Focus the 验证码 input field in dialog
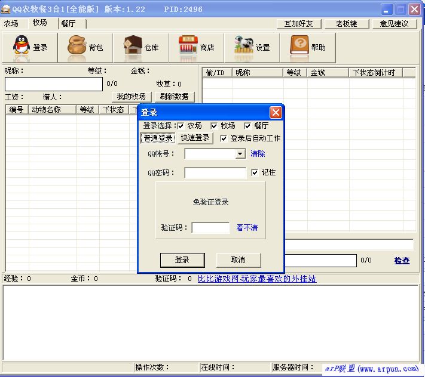Screen dimensions: 425x377 210,228
